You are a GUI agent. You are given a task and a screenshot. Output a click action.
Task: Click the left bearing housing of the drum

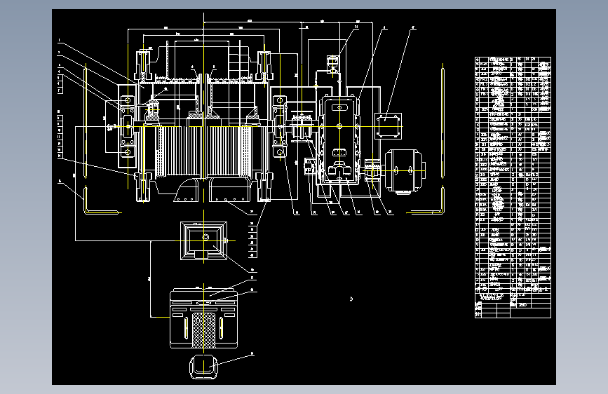128,126
